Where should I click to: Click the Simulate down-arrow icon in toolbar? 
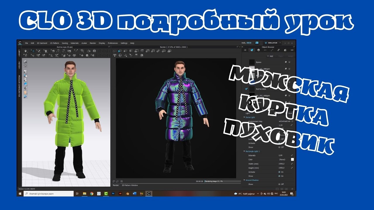[x=25, y=50]
